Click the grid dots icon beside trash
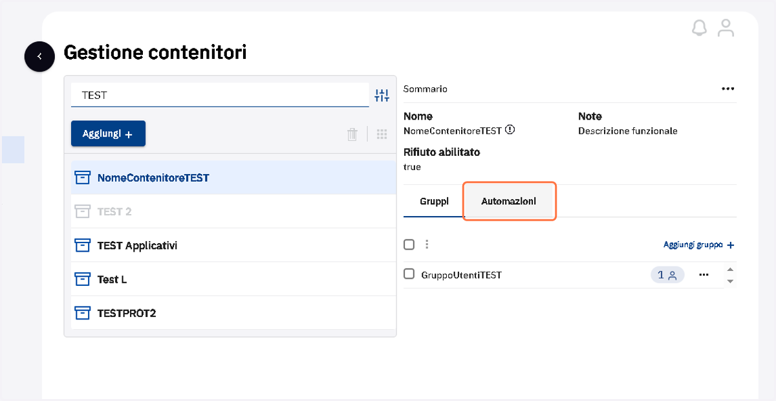 pos(382,134)
